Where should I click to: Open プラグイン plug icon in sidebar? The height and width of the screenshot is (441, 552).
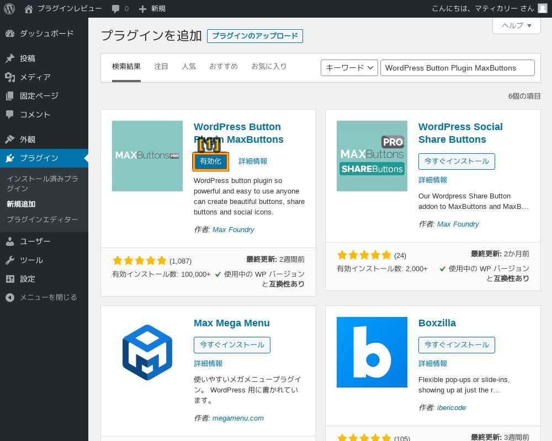(x=10, y=158)
